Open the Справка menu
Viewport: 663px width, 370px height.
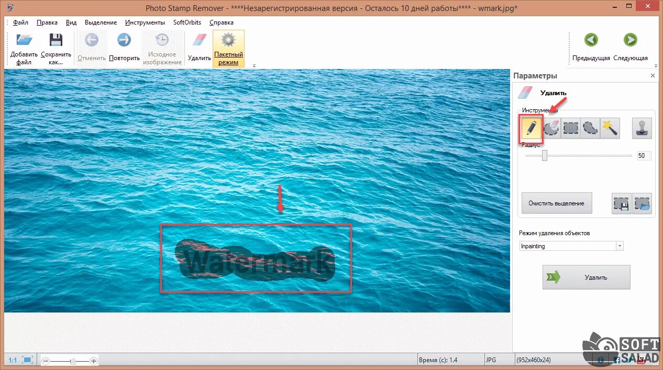pyautogui.click(x=222, y=22)
